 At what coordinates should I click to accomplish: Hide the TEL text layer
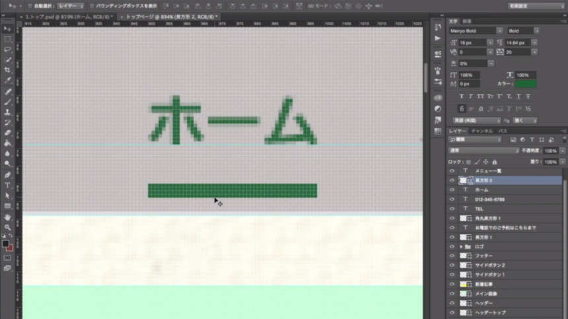(x=452, y=209)
